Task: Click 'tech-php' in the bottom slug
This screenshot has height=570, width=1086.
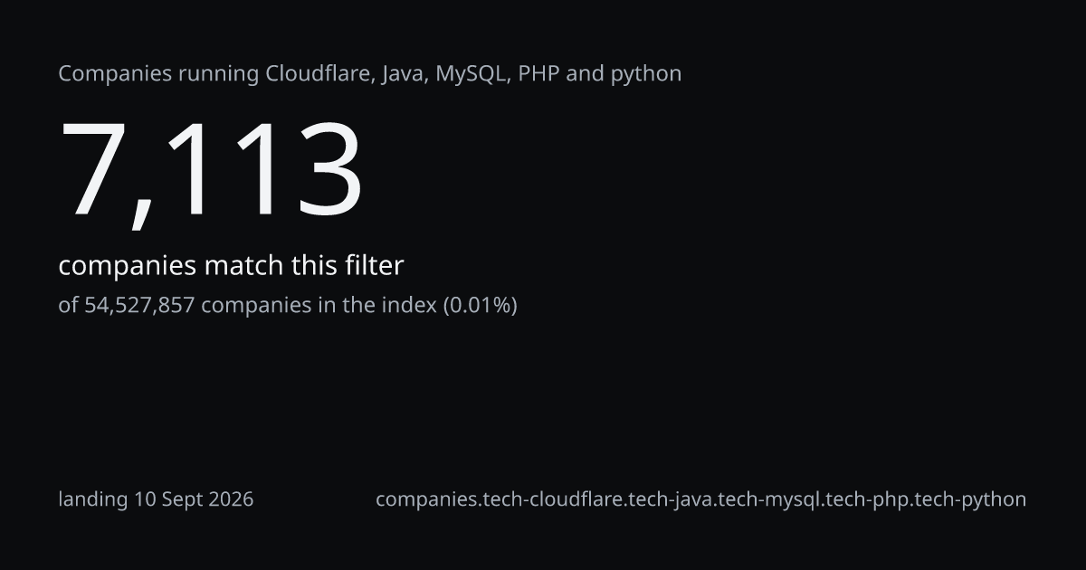Action: [868, 499]
